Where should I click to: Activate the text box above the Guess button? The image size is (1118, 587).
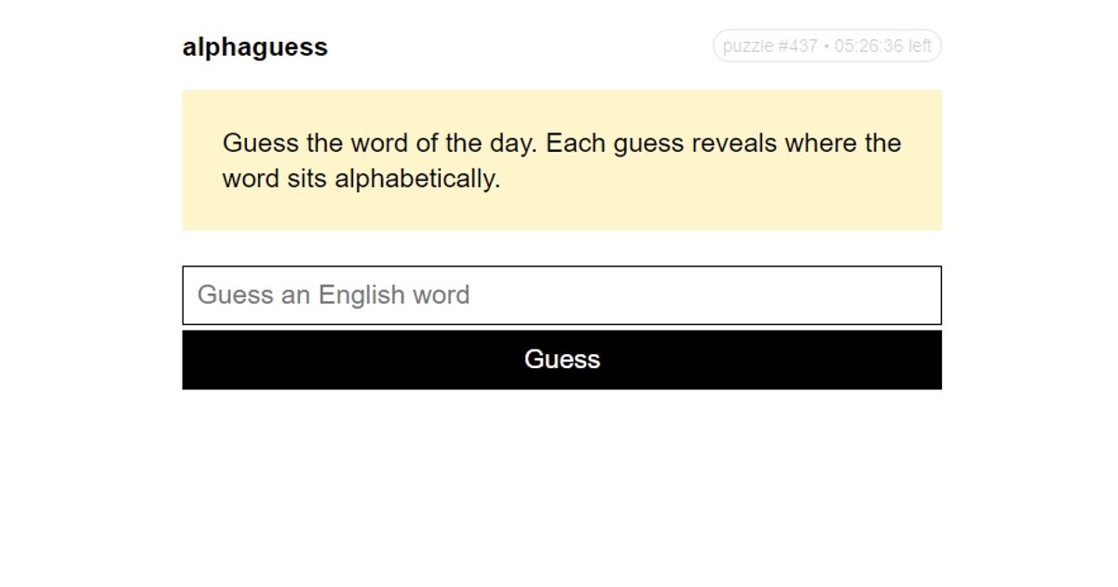(x=562, y=295)
